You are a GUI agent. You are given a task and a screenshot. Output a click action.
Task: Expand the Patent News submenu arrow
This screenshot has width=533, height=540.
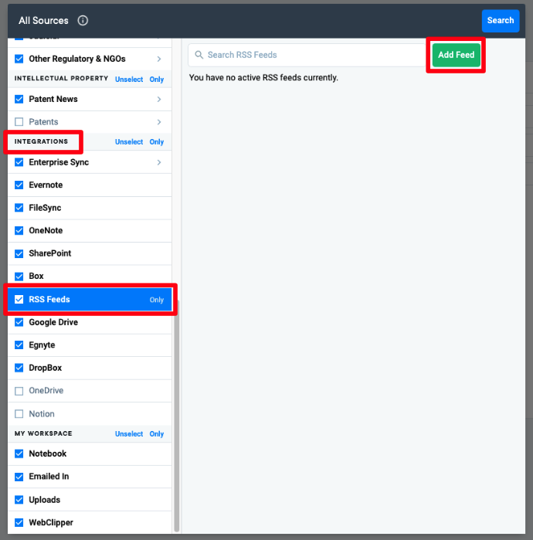point(159,99)
